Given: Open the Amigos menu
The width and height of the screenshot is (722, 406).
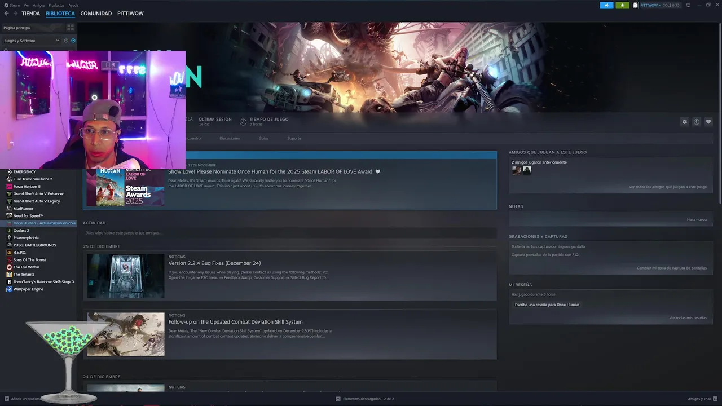Looking at the screenshot, I should click(39, 5).
